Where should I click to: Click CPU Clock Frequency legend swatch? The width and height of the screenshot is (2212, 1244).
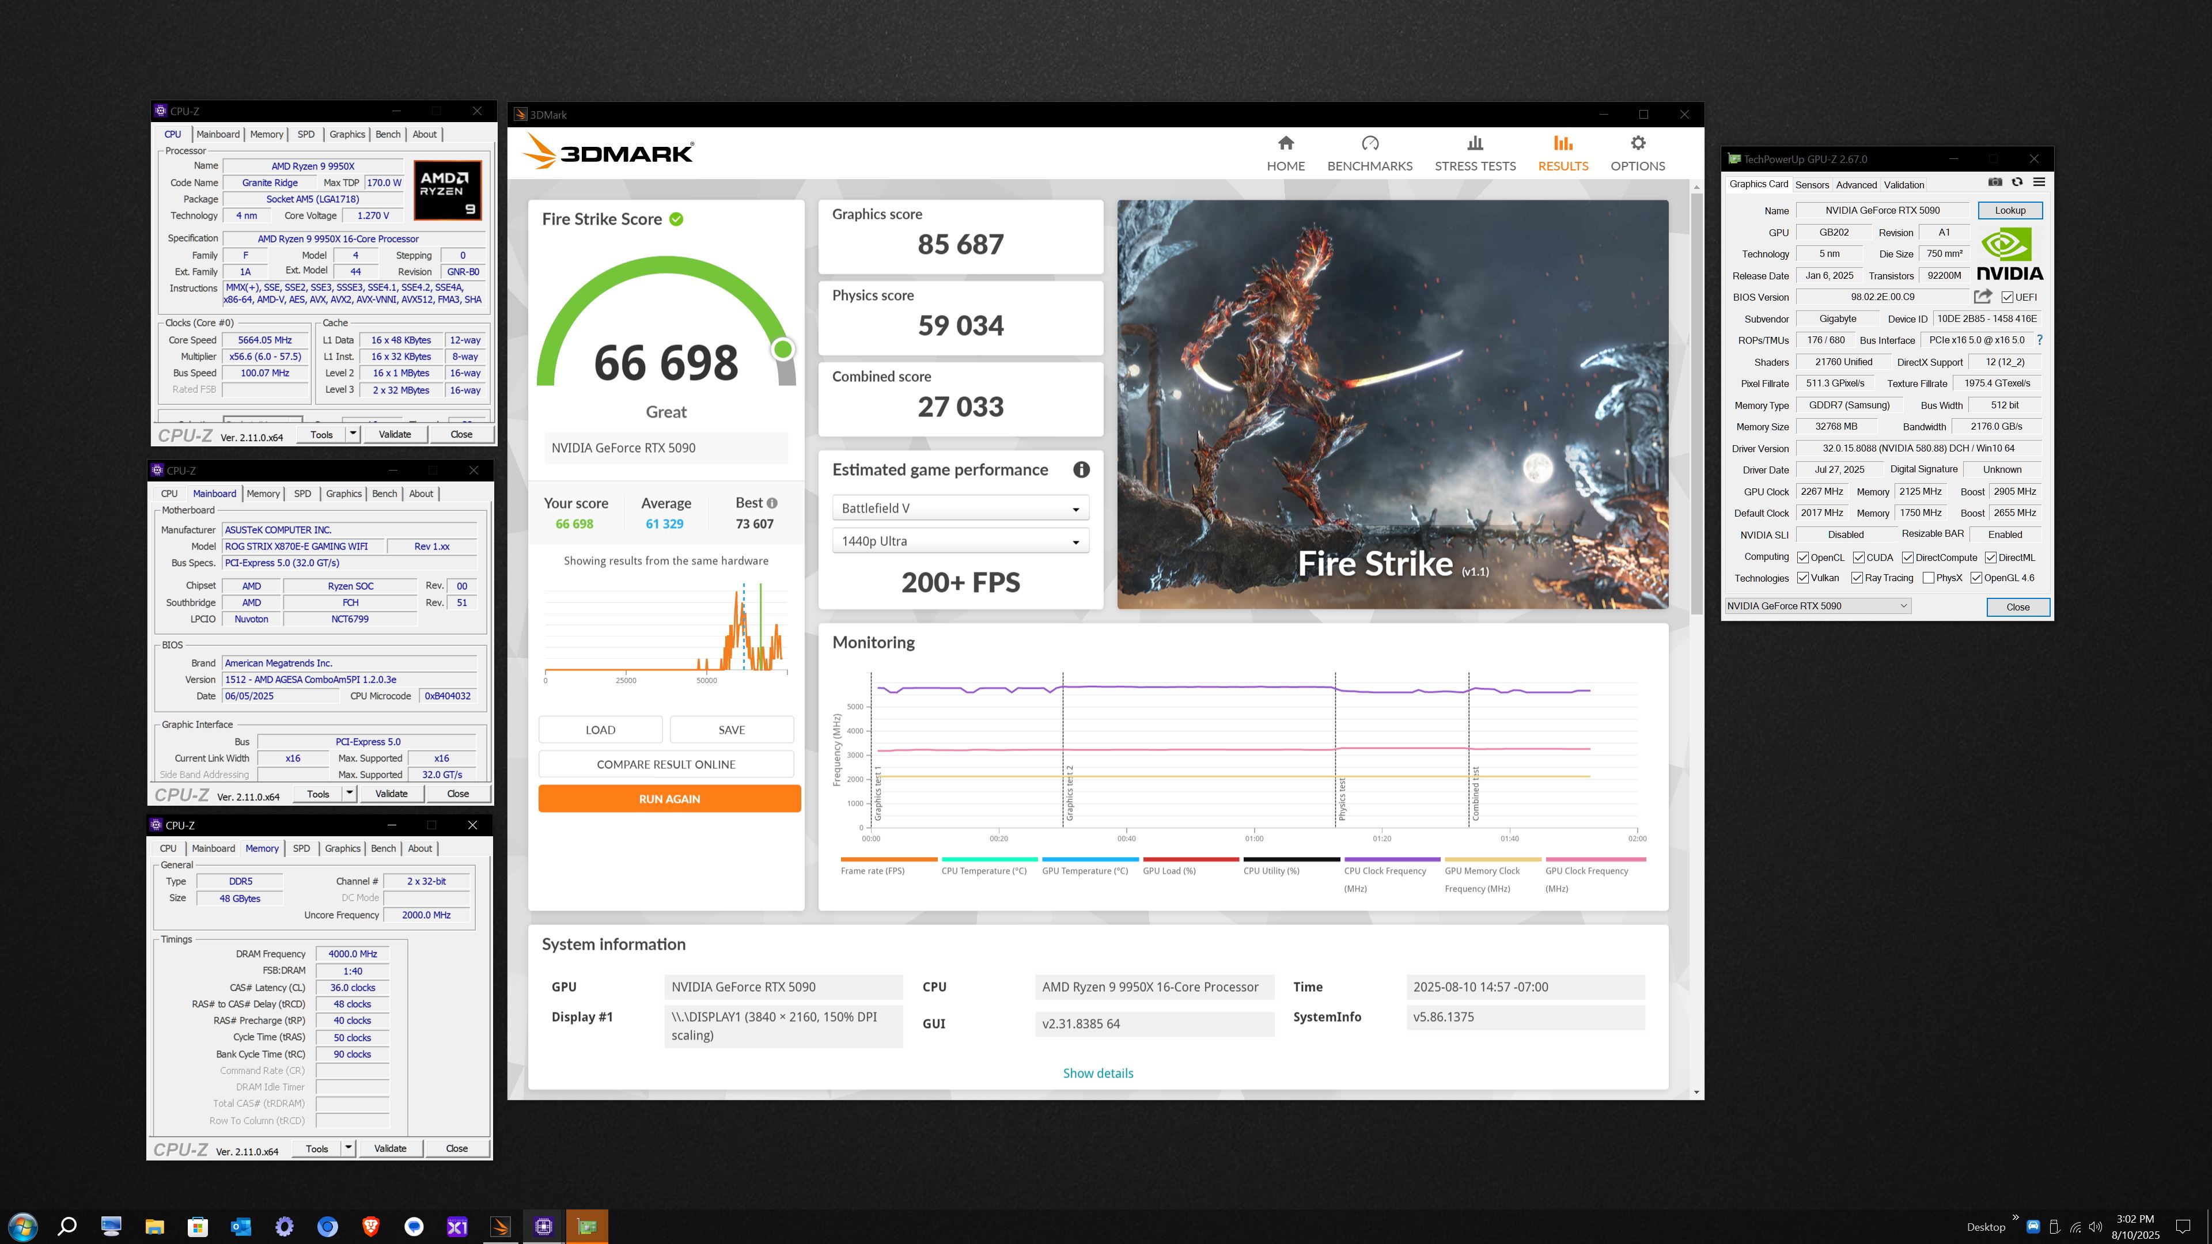click(1392, 859)
